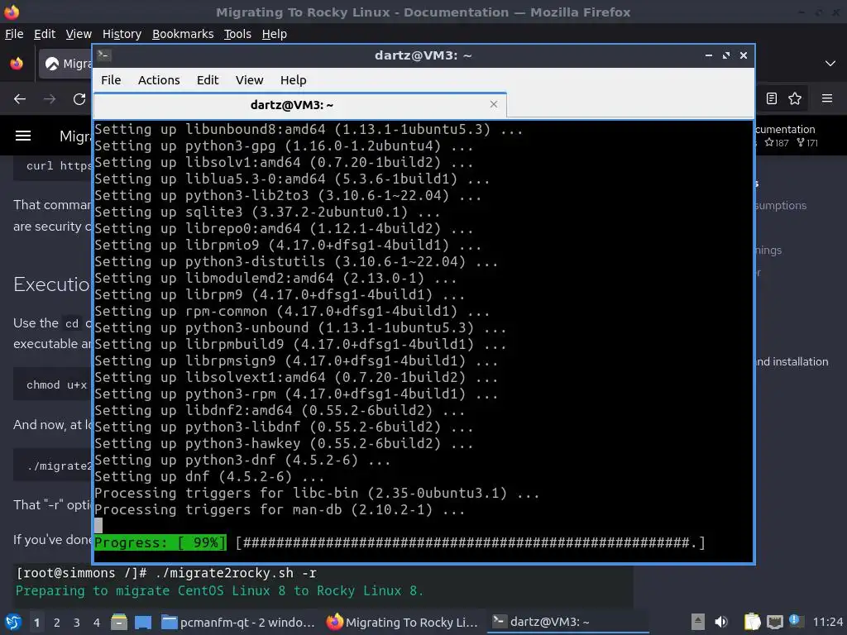This screenshot has height=635, width=847.
Task: Open Firefox Tools menu
Action: click(237, 34)
